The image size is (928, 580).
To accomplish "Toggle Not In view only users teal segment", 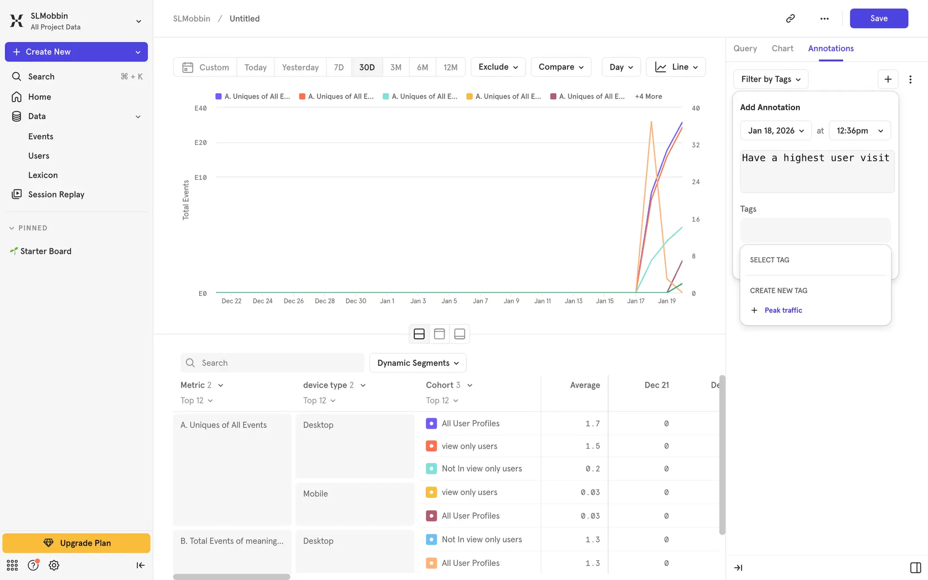I will 431,468.
